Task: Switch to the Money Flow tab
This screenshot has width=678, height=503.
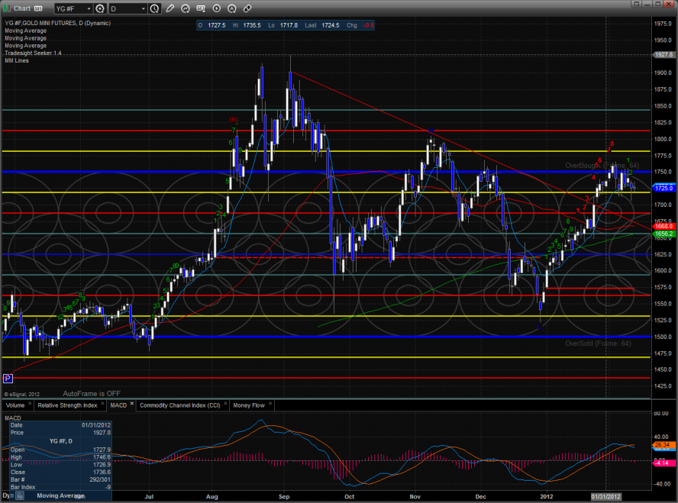Action: 248,405
